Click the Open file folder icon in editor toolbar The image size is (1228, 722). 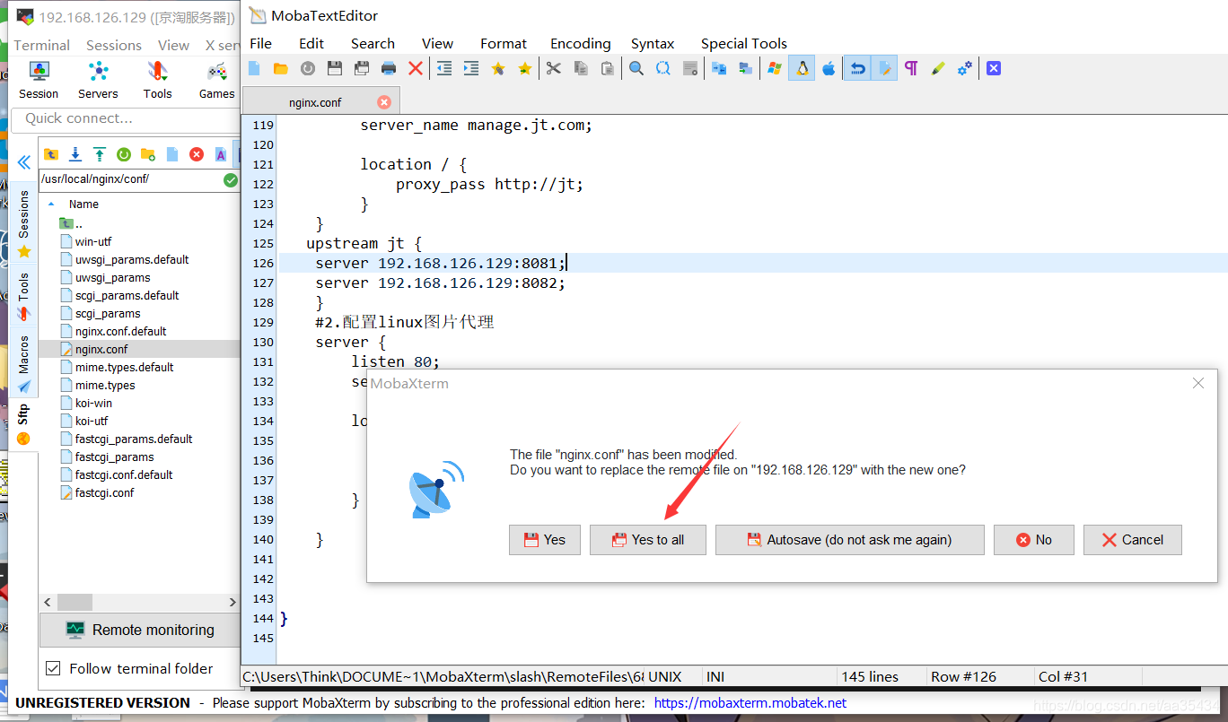[x=281, y=68]
